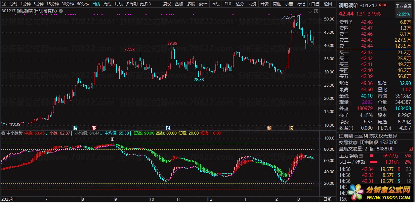Toggle the 复权 price adjustment option

(x=167, y=4)
